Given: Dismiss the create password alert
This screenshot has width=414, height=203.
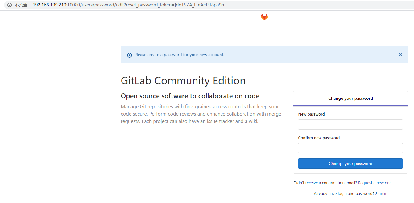Looking at the screenshot, I should 400,55.
